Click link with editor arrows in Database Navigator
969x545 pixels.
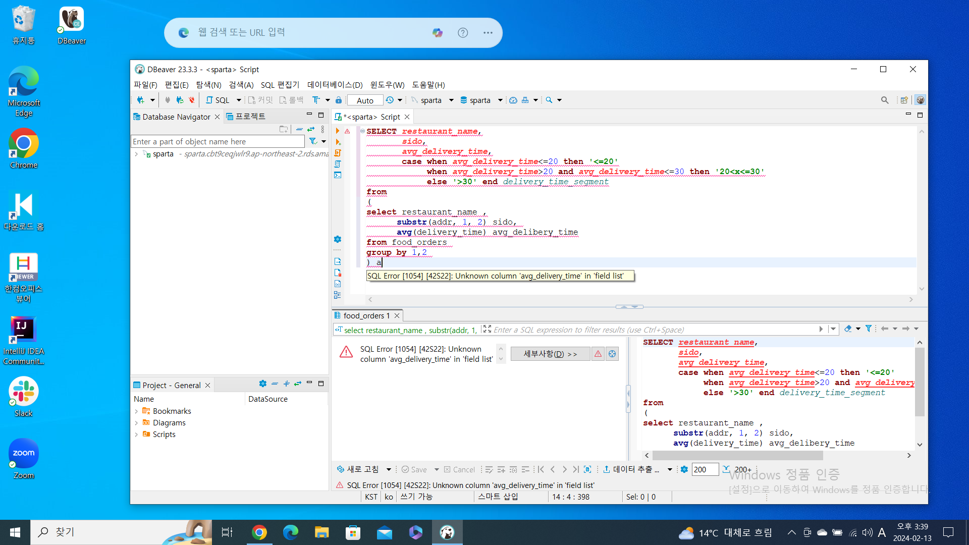[311, 129]
